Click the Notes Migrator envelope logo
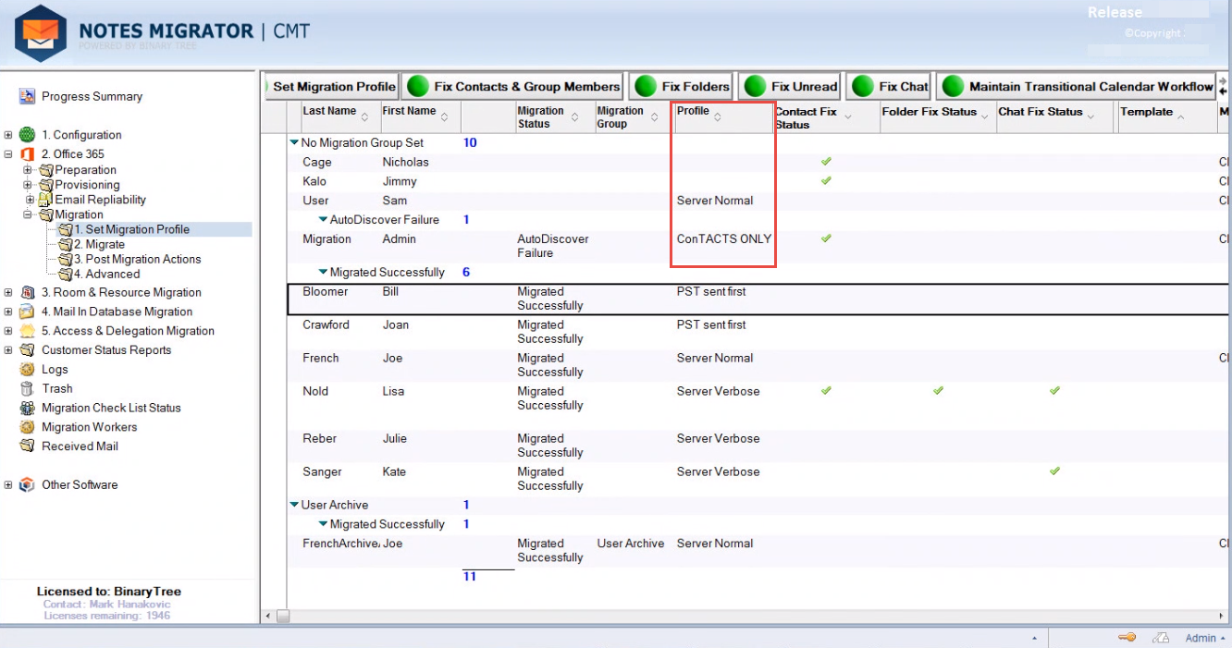The height and width of the screenshot is (648, 1232). pyautogui.click(x=40, y=33)
